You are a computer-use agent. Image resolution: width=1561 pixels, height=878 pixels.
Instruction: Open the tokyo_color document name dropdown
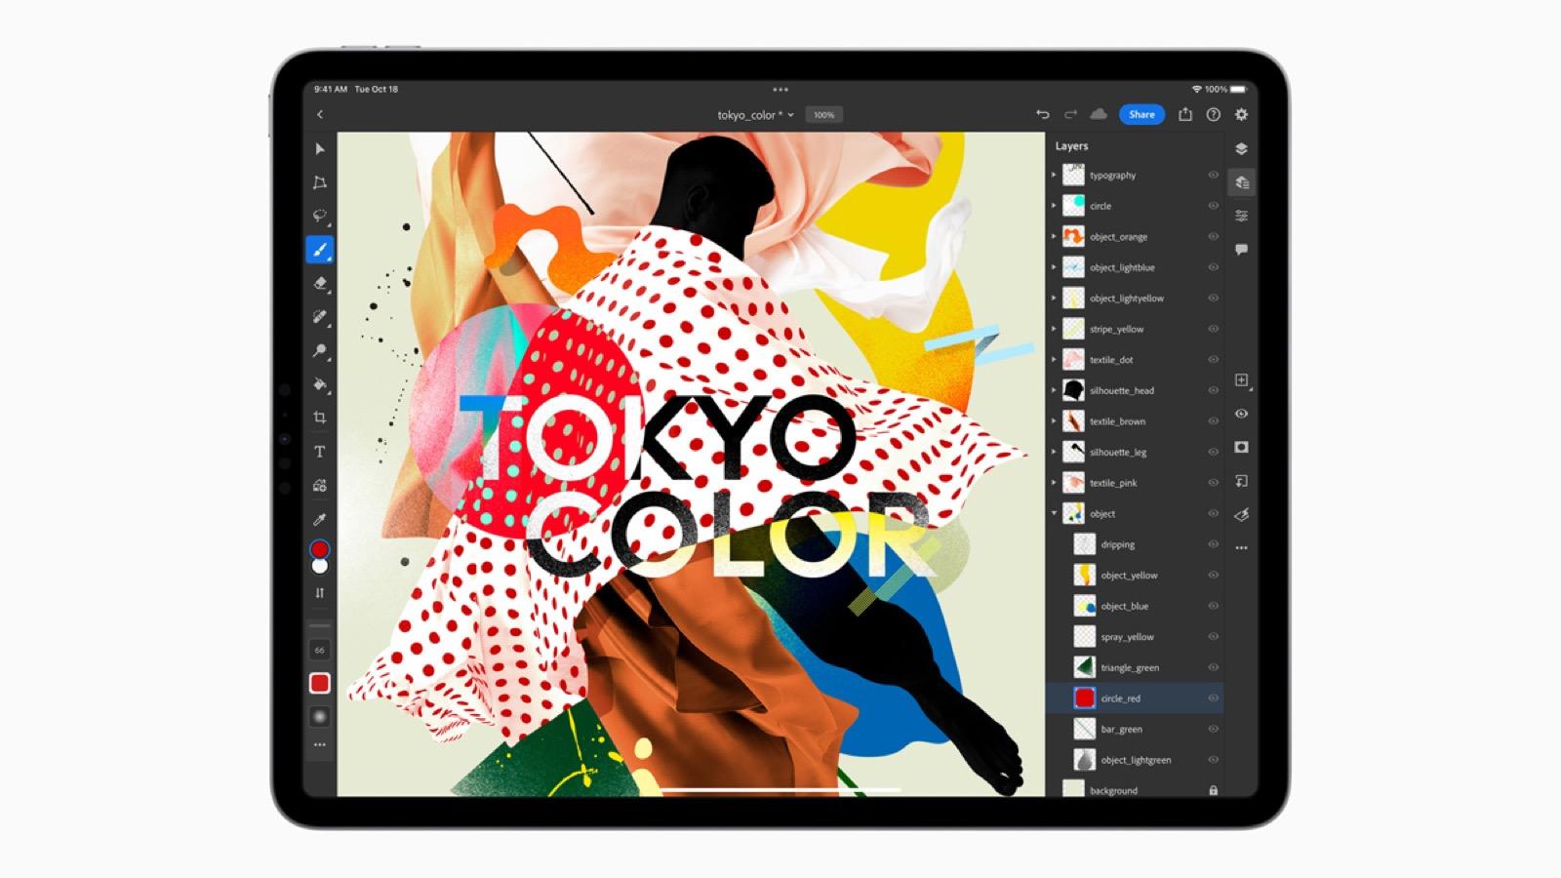click(756, 115)
